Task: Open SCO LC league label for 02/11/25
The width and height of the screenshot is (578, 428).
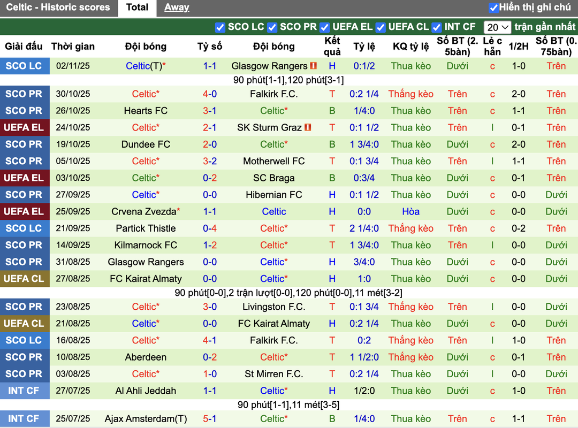Action: 24,66
